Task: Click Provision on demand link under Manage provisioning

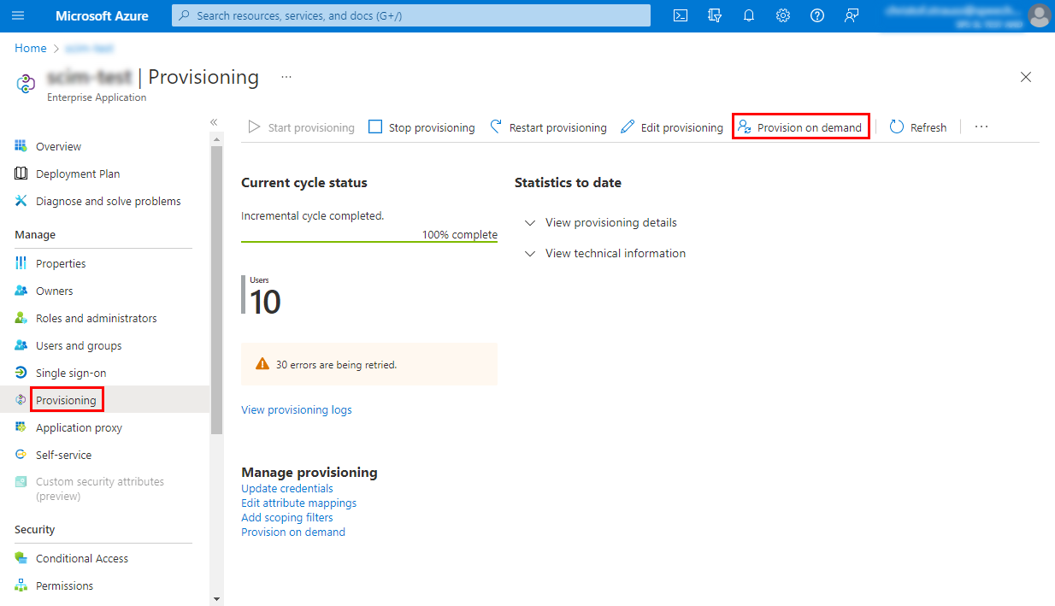Action: [293, 532]
